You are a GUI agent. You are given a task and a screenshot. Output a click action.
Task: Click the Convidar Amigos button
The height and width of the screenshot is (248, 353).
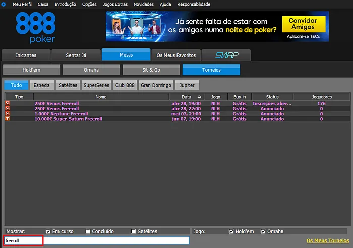[x=304, y=24]
